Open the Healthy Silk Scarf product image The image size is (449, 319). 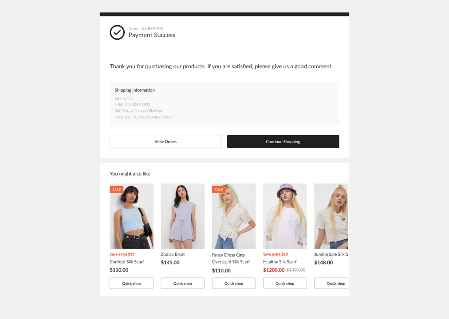[285, 216]
